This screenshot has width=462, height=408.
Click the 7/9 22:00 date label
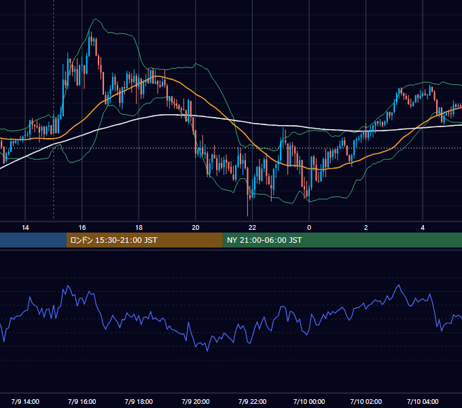tap(252, 401)
